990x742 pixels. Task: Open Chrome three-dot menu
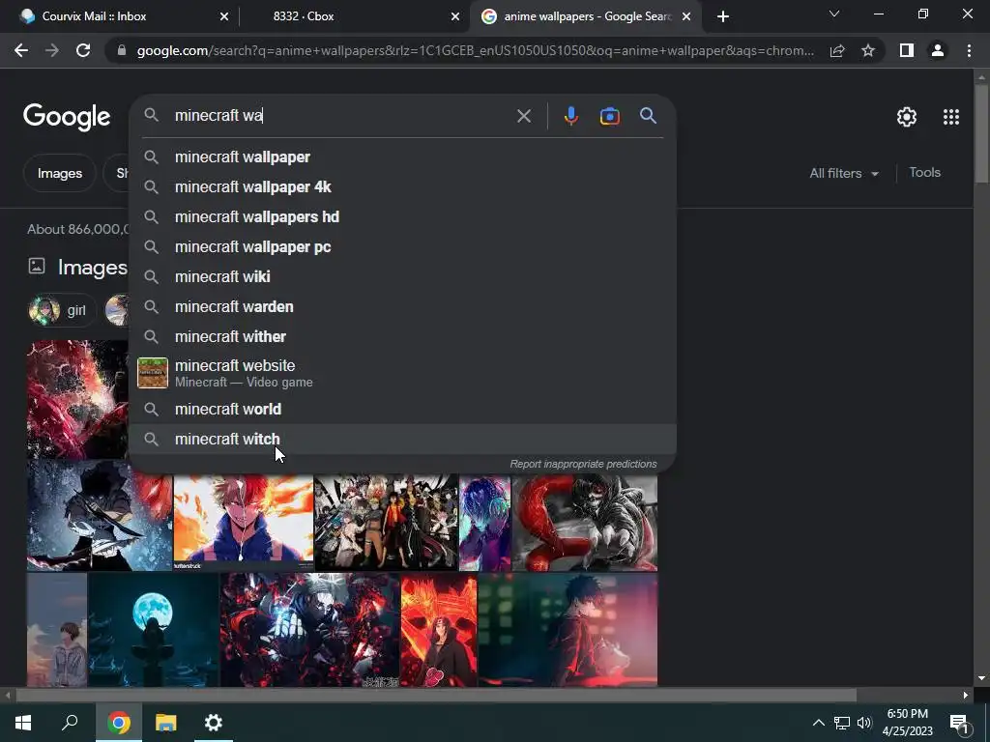click(x=969, y=50)
